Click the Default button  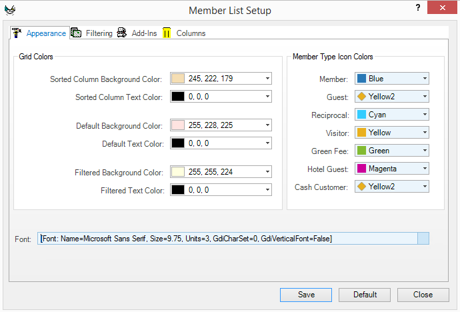coord(365,295)
